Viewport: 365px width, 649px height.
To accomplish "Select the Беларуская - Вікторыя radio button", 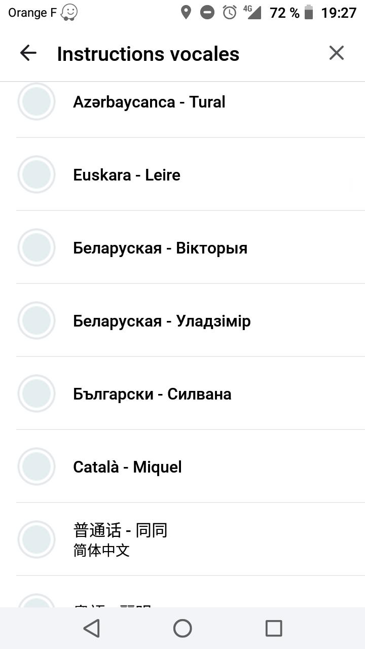I will 36,247.
